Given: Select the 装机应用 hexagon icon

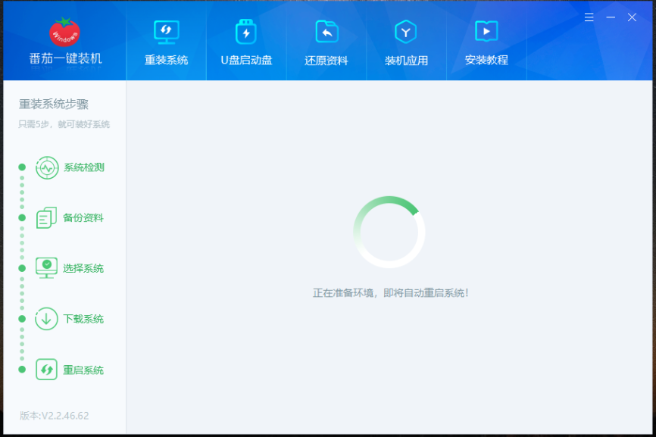Looking at the screenshot, I should pyautogui.click(x=405, y=32).
